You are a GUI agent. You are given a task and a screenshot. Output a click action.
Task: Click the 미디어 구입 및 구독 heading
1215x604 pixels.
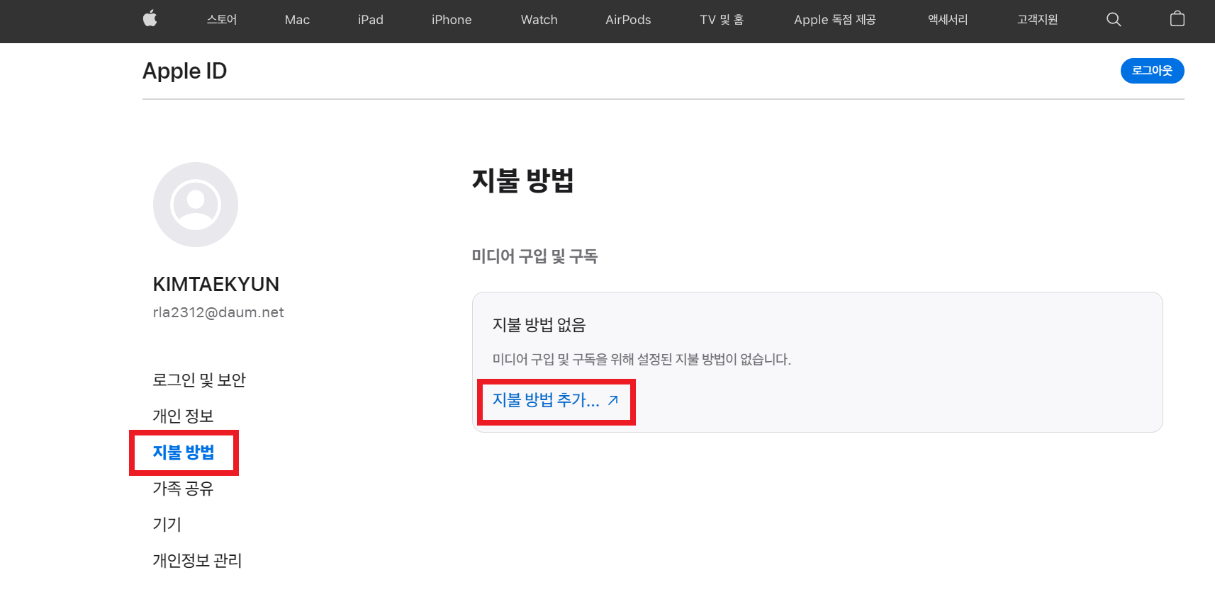(x=534, y=256)
